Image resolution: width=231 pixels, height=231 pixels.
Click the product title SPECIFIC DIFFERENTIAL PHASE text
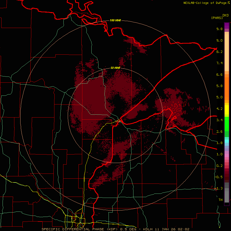point(73,229)
